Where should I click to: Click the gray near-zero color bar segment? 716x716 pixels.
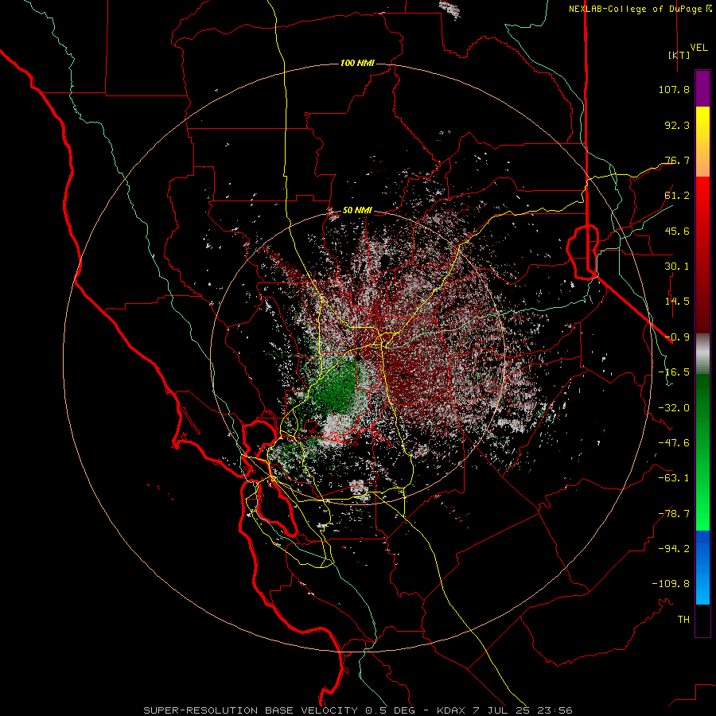pos(702,354)
